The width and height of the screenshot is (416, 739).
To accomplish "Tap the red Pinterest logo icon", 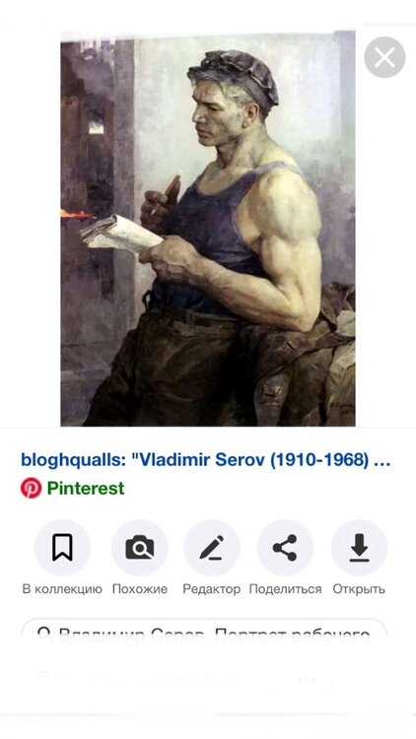I will pos(32,489).
